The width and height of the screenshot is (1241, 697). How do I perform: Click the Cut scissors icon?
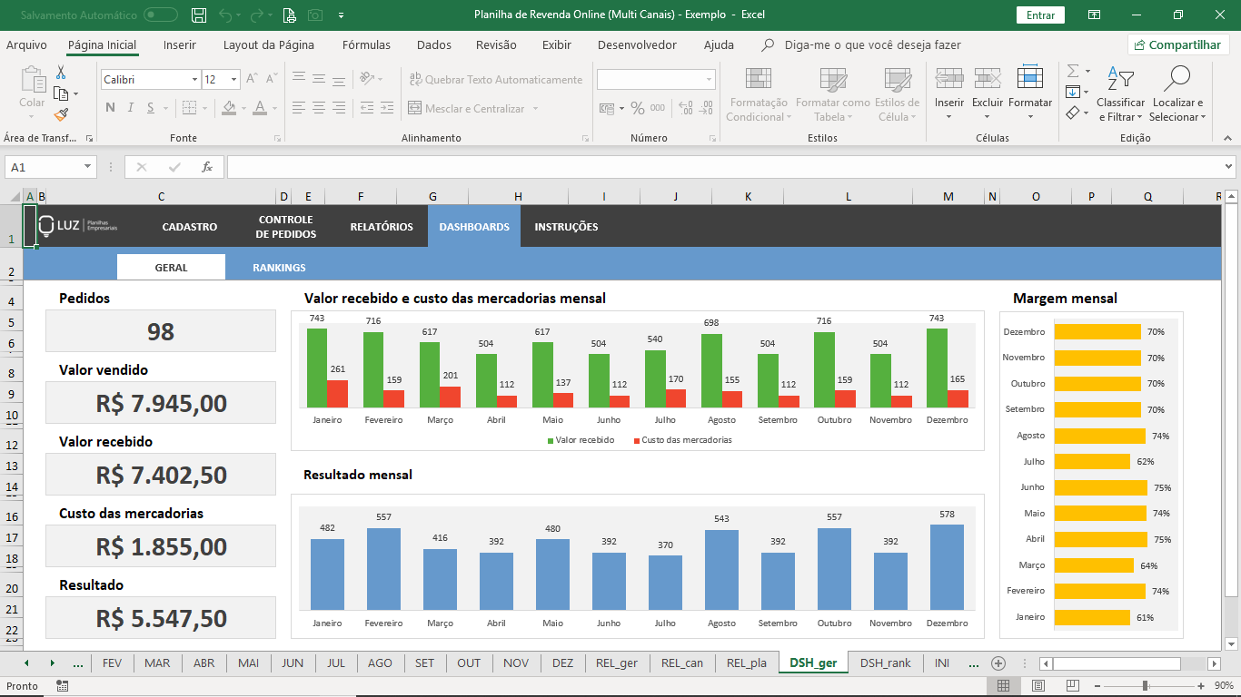point(61,73)
